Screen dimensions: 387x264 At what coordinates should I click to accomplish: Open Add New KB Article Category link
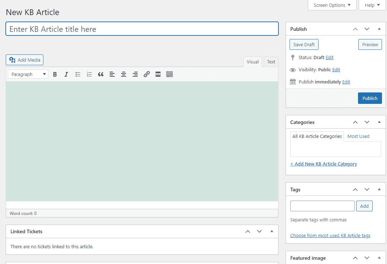tap(324, 164)
